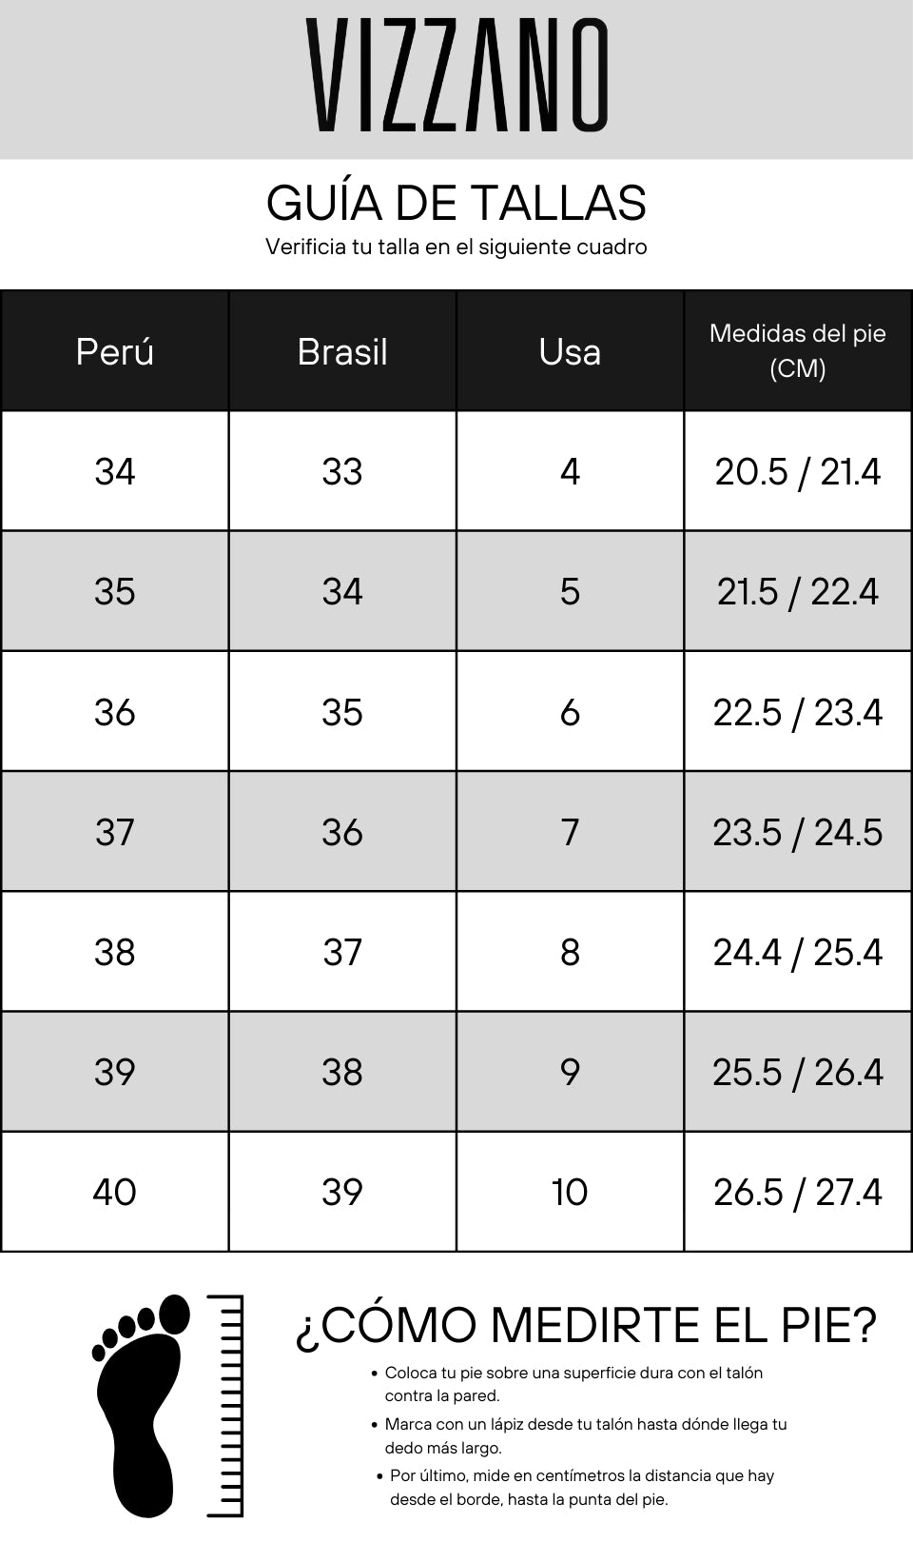
Task: Click the ruler scale beside the foot
Action: [225, 1405]
